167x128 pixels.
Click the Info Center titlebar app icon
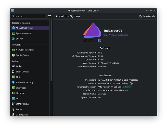click(x=12, y=10)
